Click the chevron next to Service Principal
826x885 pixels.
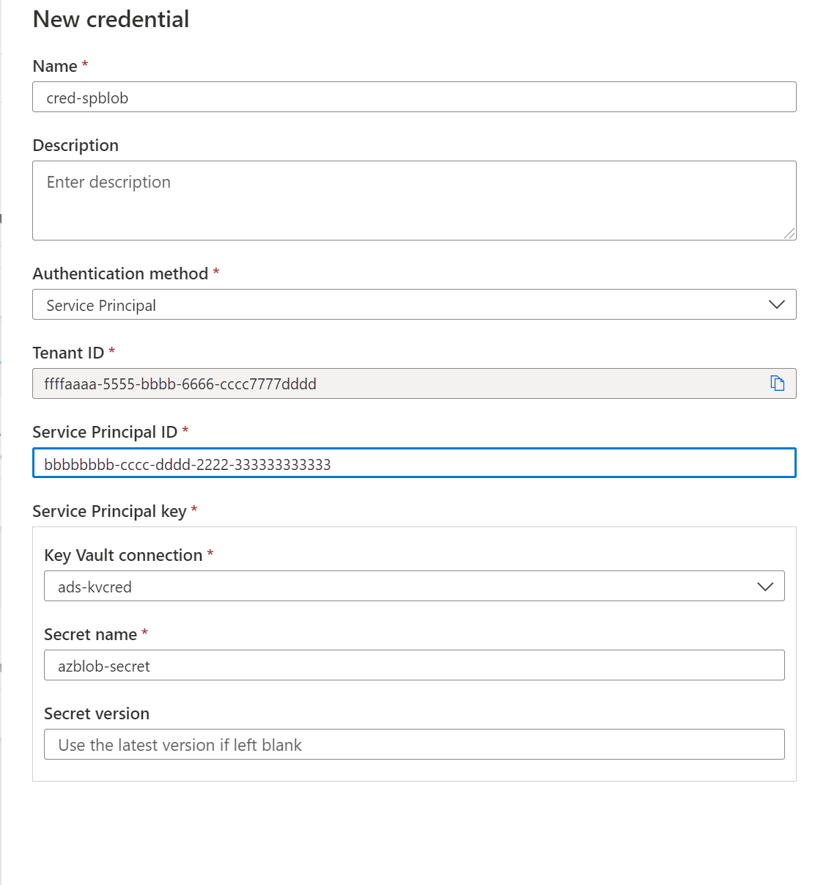(x=776, y=304)
